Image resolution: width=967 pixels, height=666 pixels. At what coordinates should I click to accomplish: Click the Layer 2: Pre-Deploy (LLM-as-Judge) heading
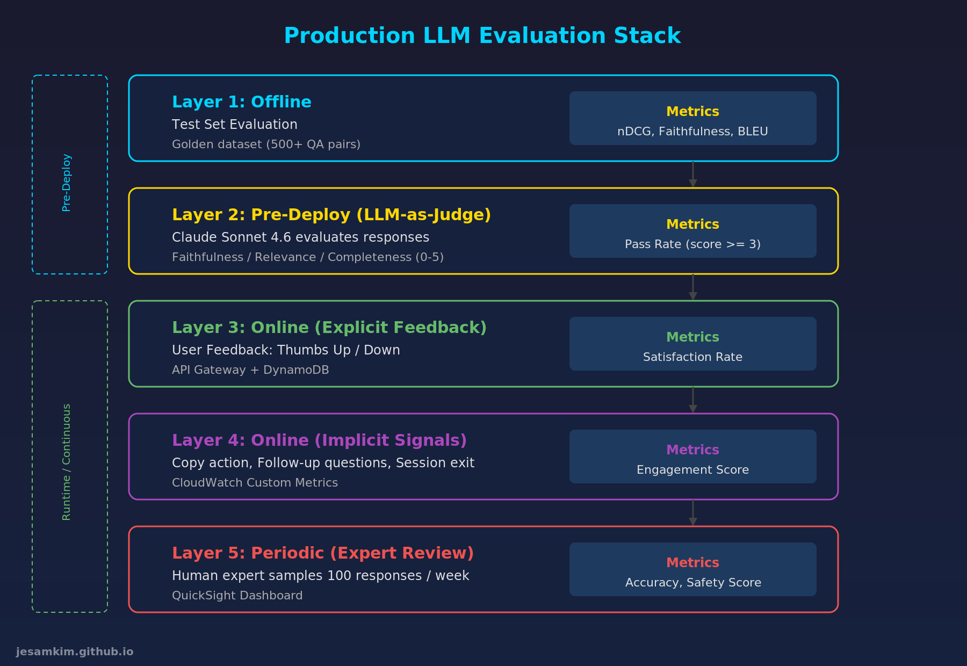(x=331, y=214)
